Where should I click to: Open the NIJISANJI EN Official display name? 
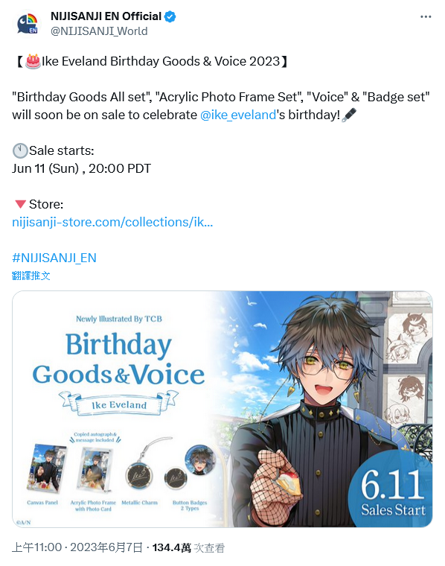(106, 16)
